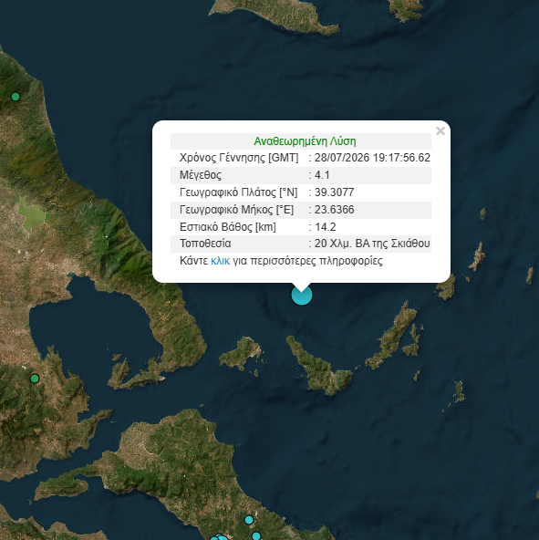Click the 'Εστιακό Βάθος [km]' label

click(228, 227)
